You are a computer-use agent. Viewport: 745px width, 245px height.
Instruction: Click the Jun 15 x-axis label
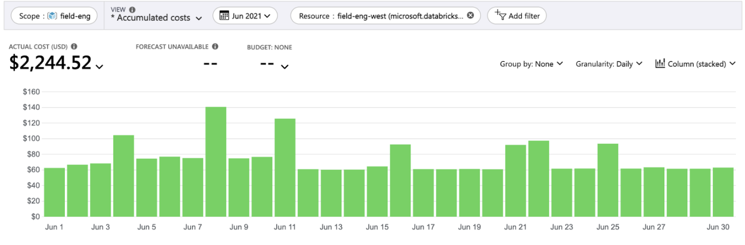point(377,227)
